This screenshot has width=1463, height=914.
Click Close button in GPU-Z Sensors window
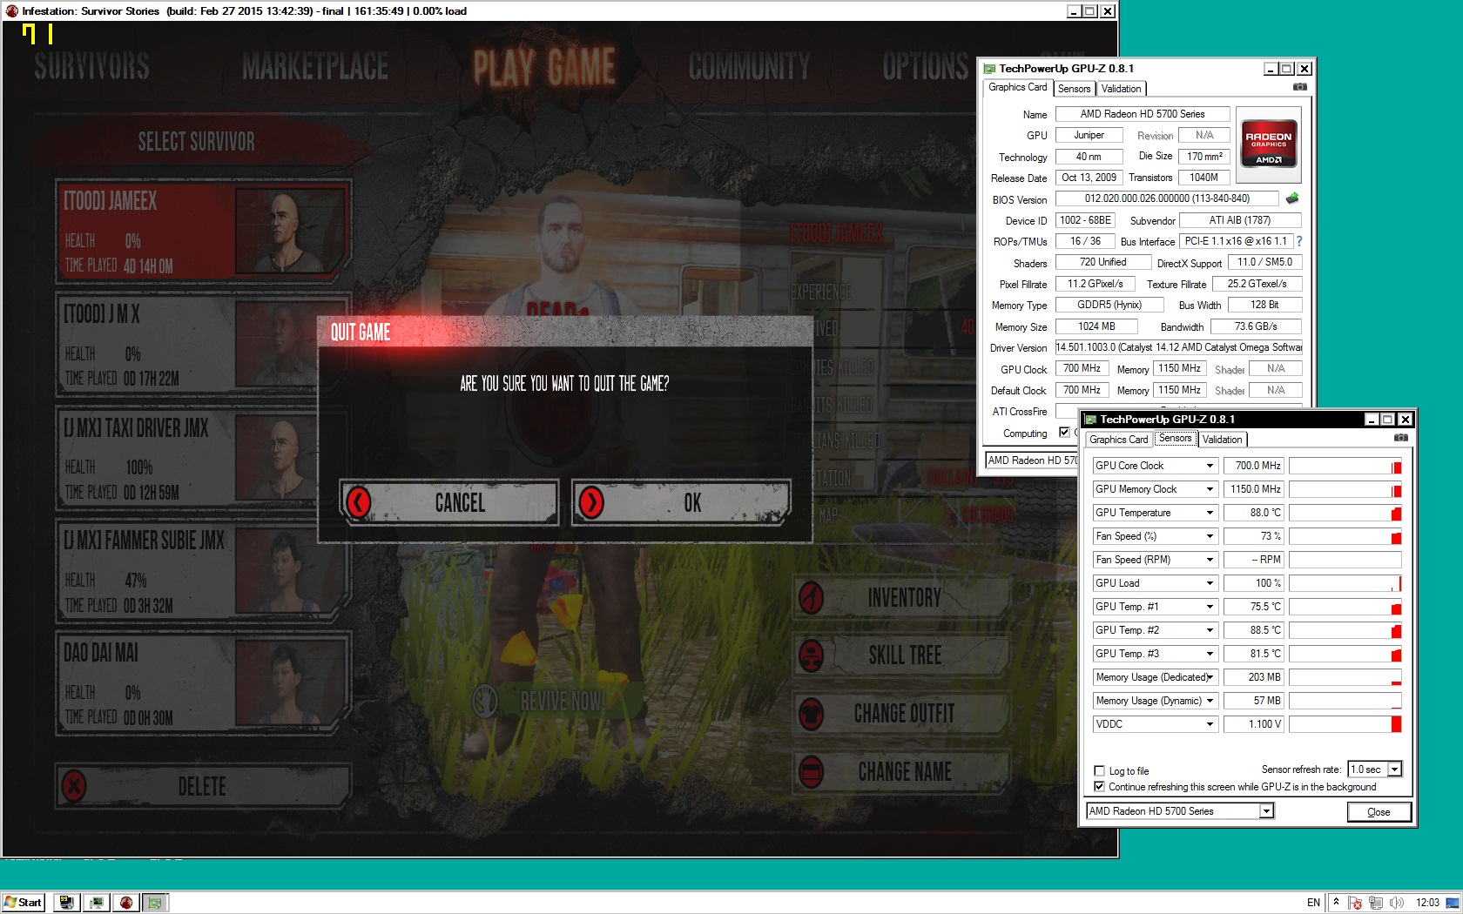pyautogui.click(x=1379, y=812)
